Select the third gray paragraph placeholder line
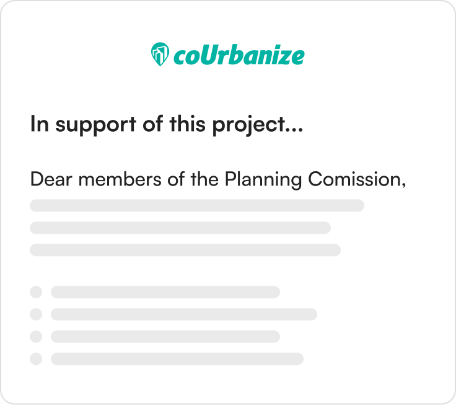This screenshot has width=456, height=405. 185,250
